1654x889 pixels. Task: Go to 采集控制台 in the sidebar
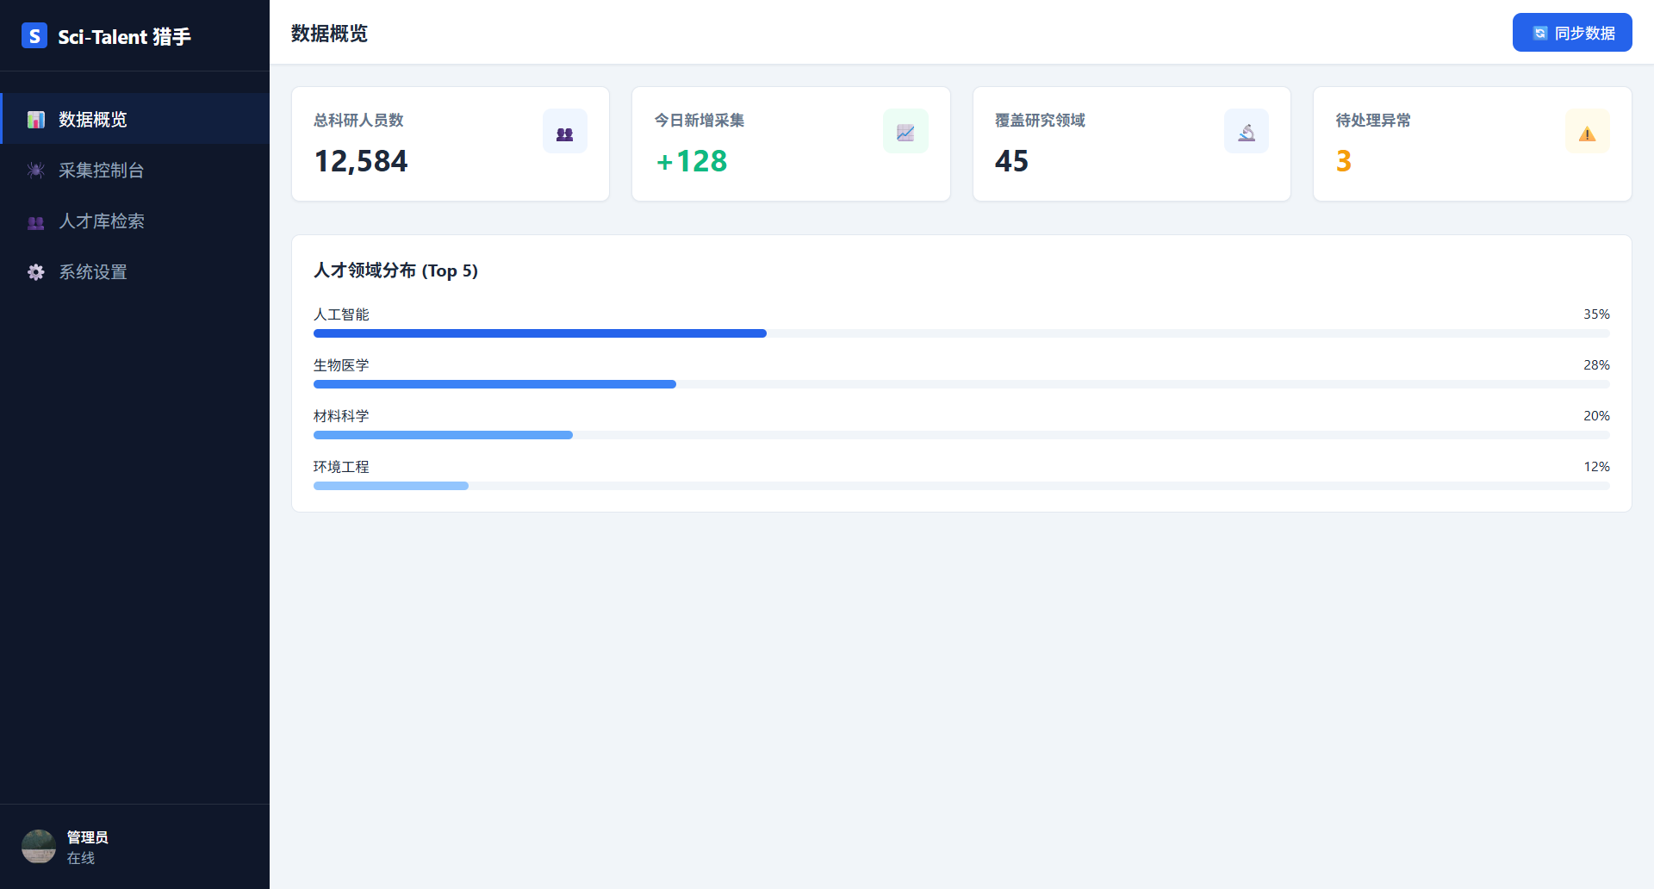pos(102,171)
